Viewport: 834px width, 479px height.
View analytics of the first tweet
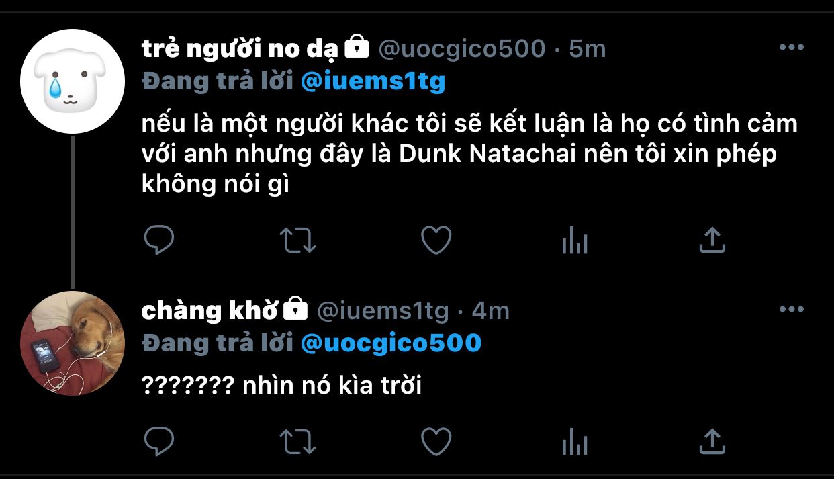click(575, 240)
